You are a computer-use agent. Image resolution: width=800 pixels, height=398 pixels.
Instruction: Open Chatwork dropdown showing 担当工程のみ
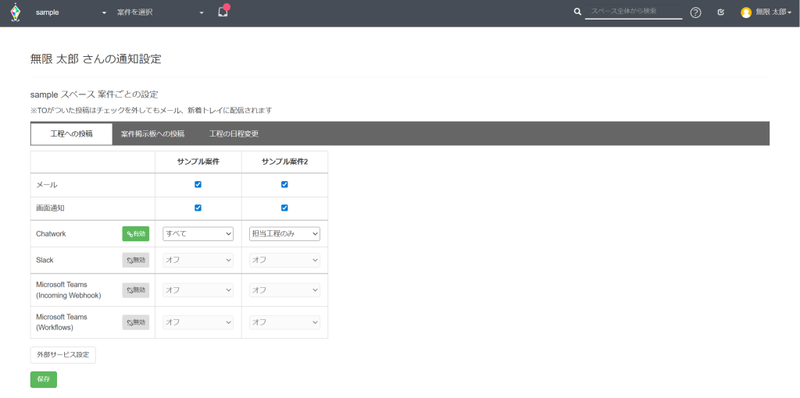coord(284,233)
